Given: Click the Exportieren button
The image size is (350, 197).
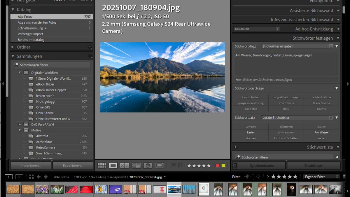Looking at the screenshot, I should [x=73, y=165].
